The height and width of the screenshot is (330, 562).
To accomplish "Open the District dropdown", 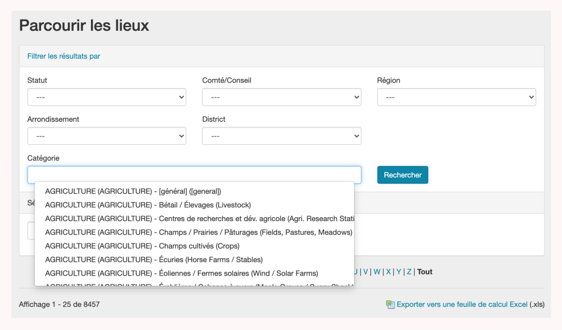I will 282,136.
